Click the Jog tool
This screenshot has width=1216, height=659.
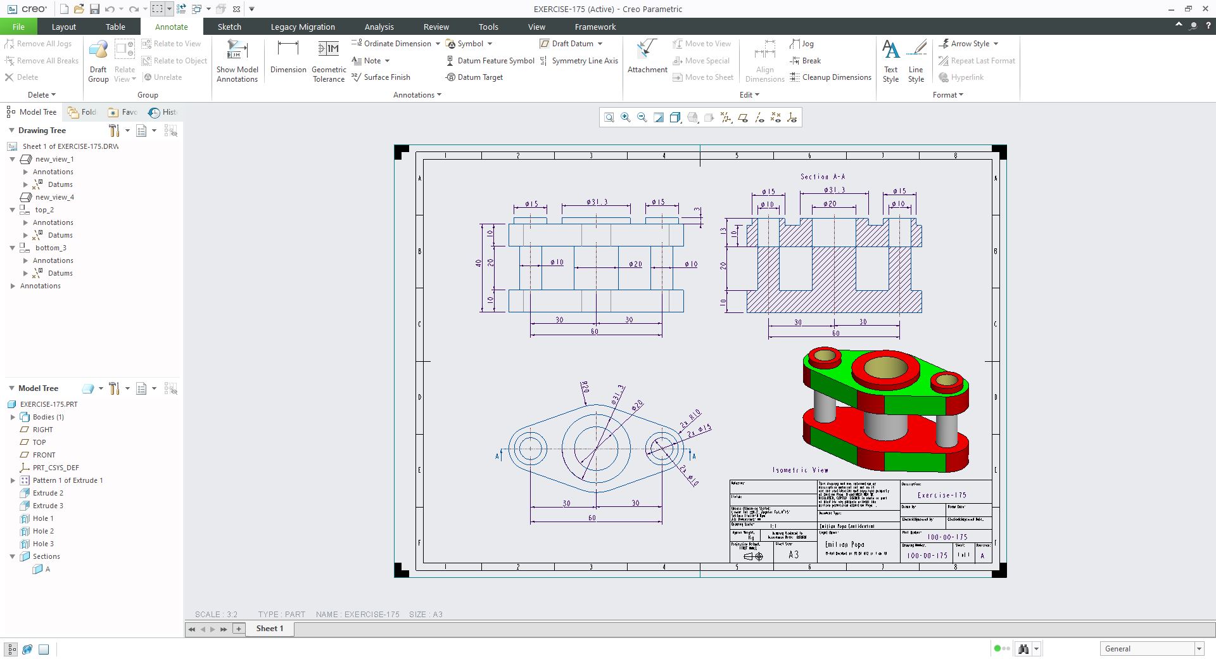click(802, 44)
